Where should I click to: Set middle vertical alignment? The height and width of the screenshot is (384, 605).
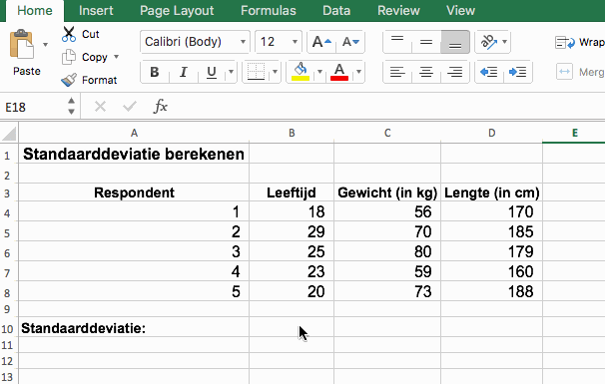pyautogui.click(x=426, y=42)
